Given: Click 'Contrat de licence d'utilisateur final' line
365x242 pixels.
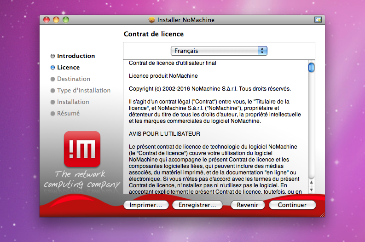Looking at the screenshot, I should (173, 63).
